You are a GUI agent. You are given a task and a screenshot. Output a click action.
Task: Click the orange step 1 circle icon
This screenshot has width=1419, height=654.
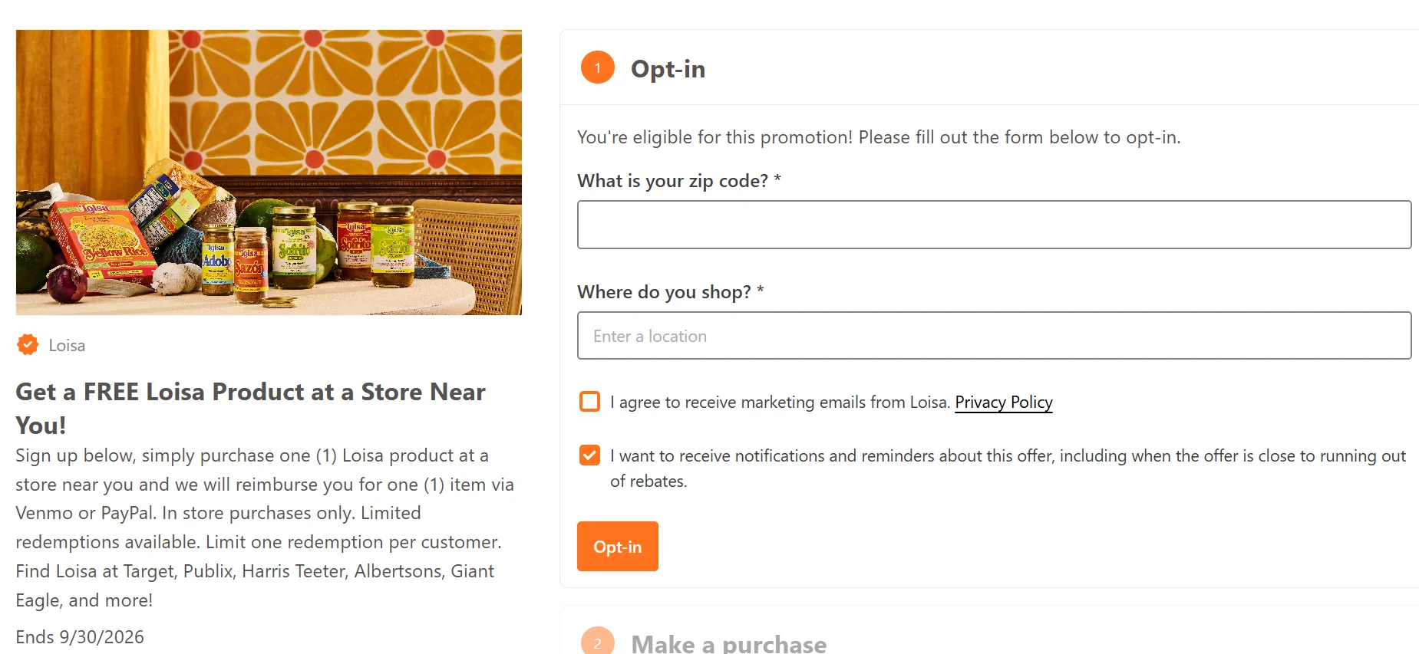click(x=598, y=67)
